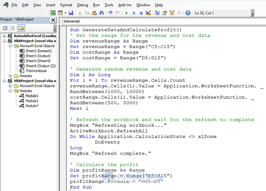Collapse the Modules folder containing Module1
266x191 pixels.
[x=10, y=91]
